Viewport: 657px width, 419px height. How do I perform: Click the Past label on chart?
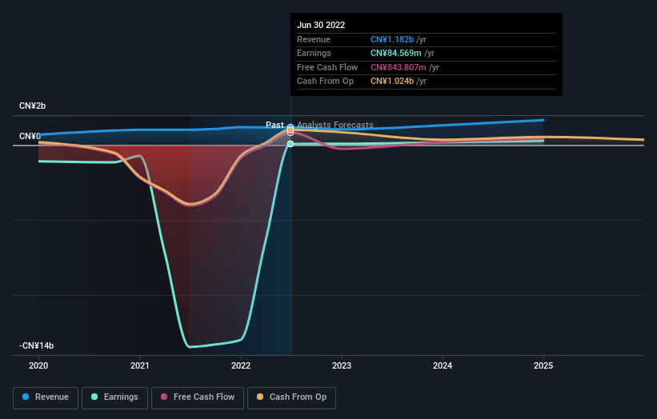pos(274,125)
